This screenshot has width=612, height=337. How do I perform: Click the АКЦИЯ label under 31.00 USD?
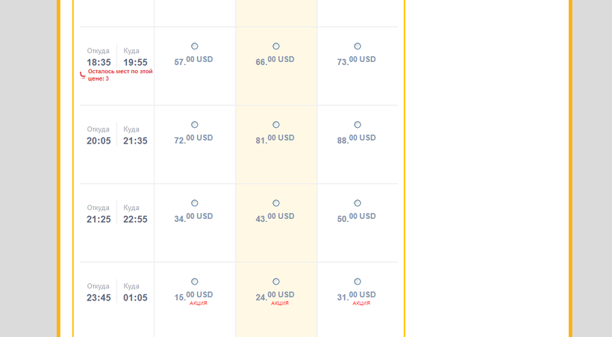pos(361,303)
